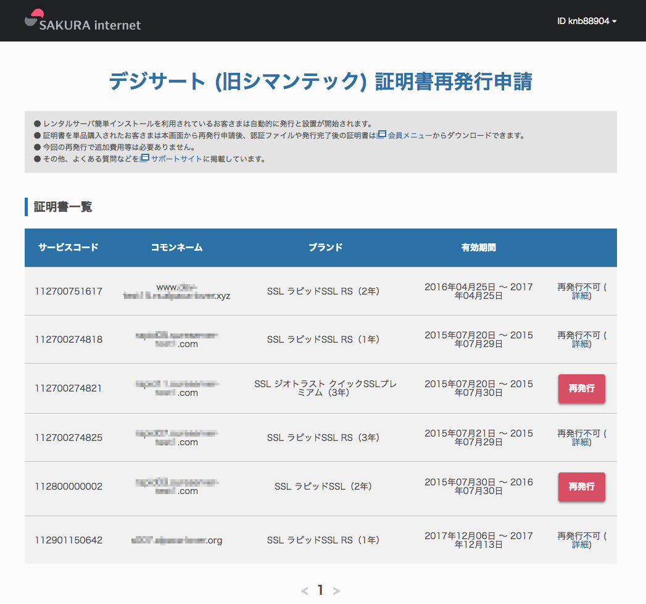Select service code 112700751617
This screenshot has width=646, height=604.
click(x=68, y=291)
